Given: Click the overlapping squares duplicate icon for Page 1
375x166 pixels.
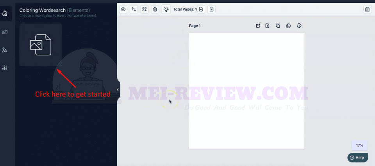Looking at the screenshot, I should point(278,26).
